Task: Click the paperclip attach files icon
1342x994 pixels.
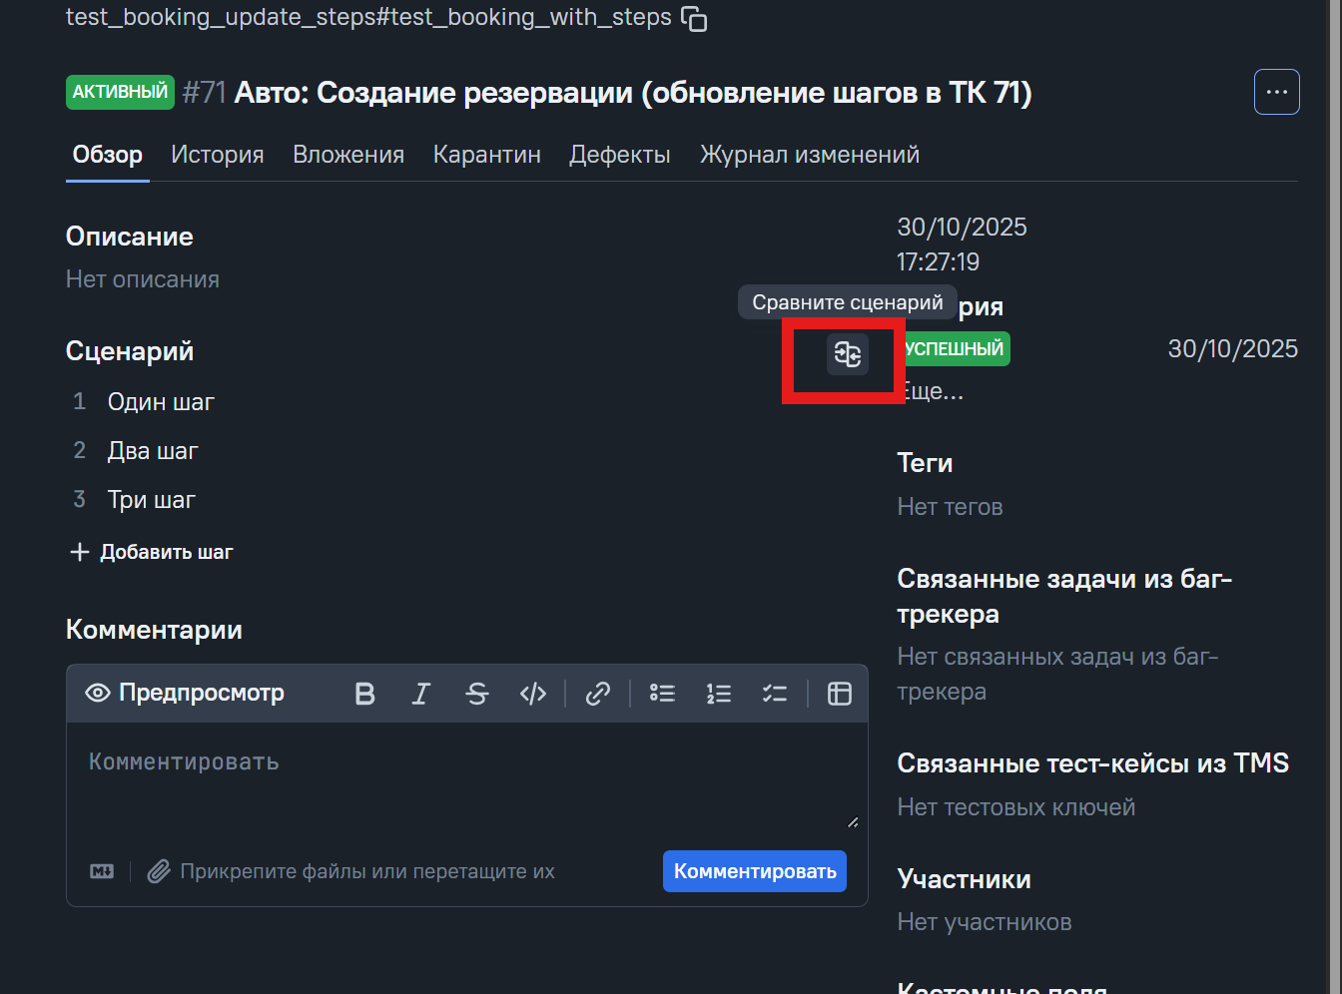Action: 159,871
